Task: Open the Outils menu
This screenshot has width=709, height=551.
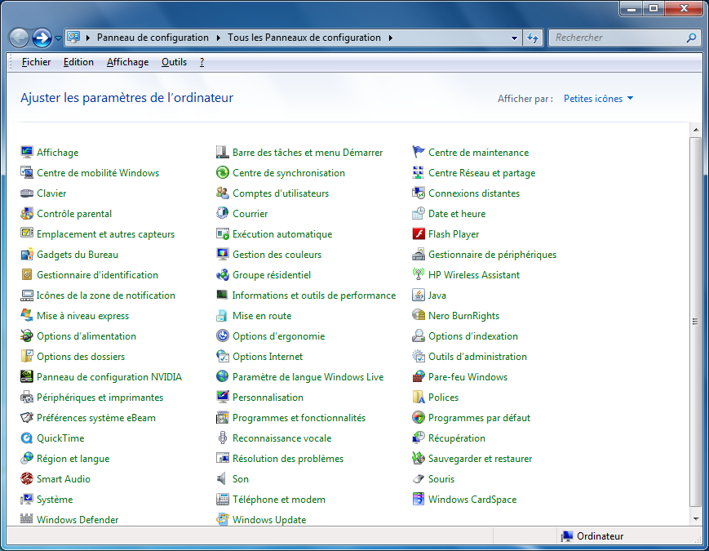Action: tap(174, 62)
